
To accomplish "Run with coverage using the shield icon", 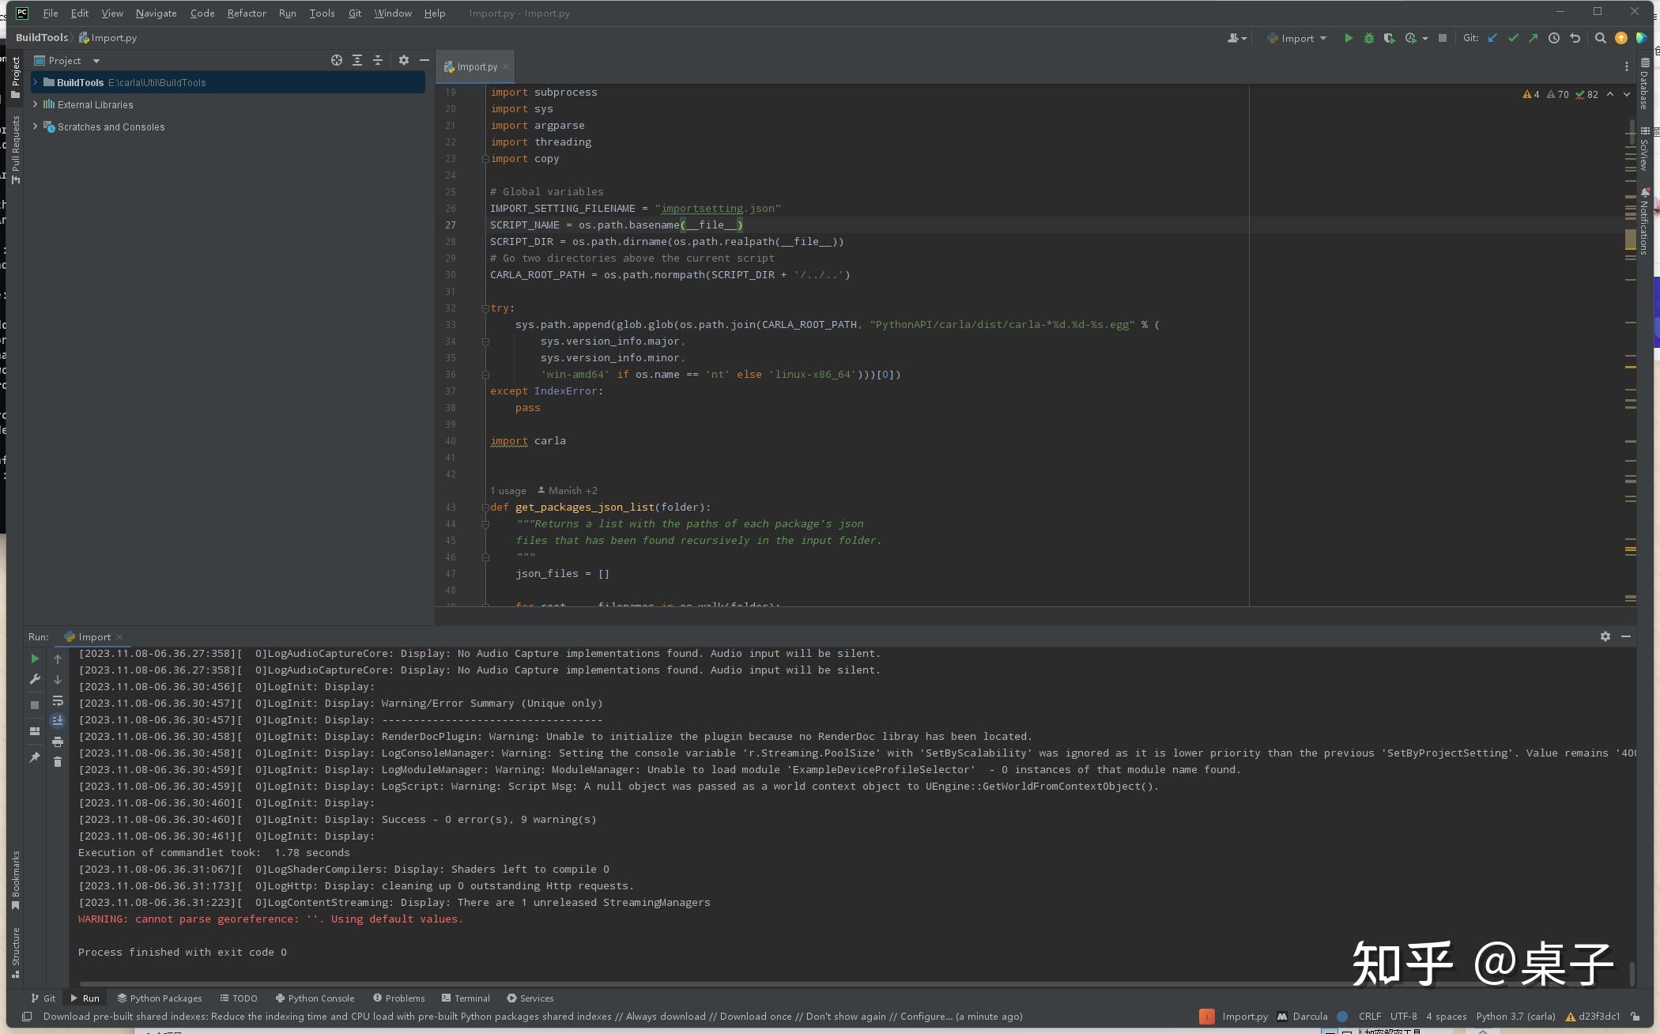I will pos(1389,38).
